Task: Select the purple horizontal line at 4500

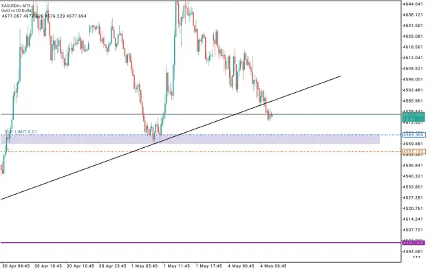Action: pos(201,243)
